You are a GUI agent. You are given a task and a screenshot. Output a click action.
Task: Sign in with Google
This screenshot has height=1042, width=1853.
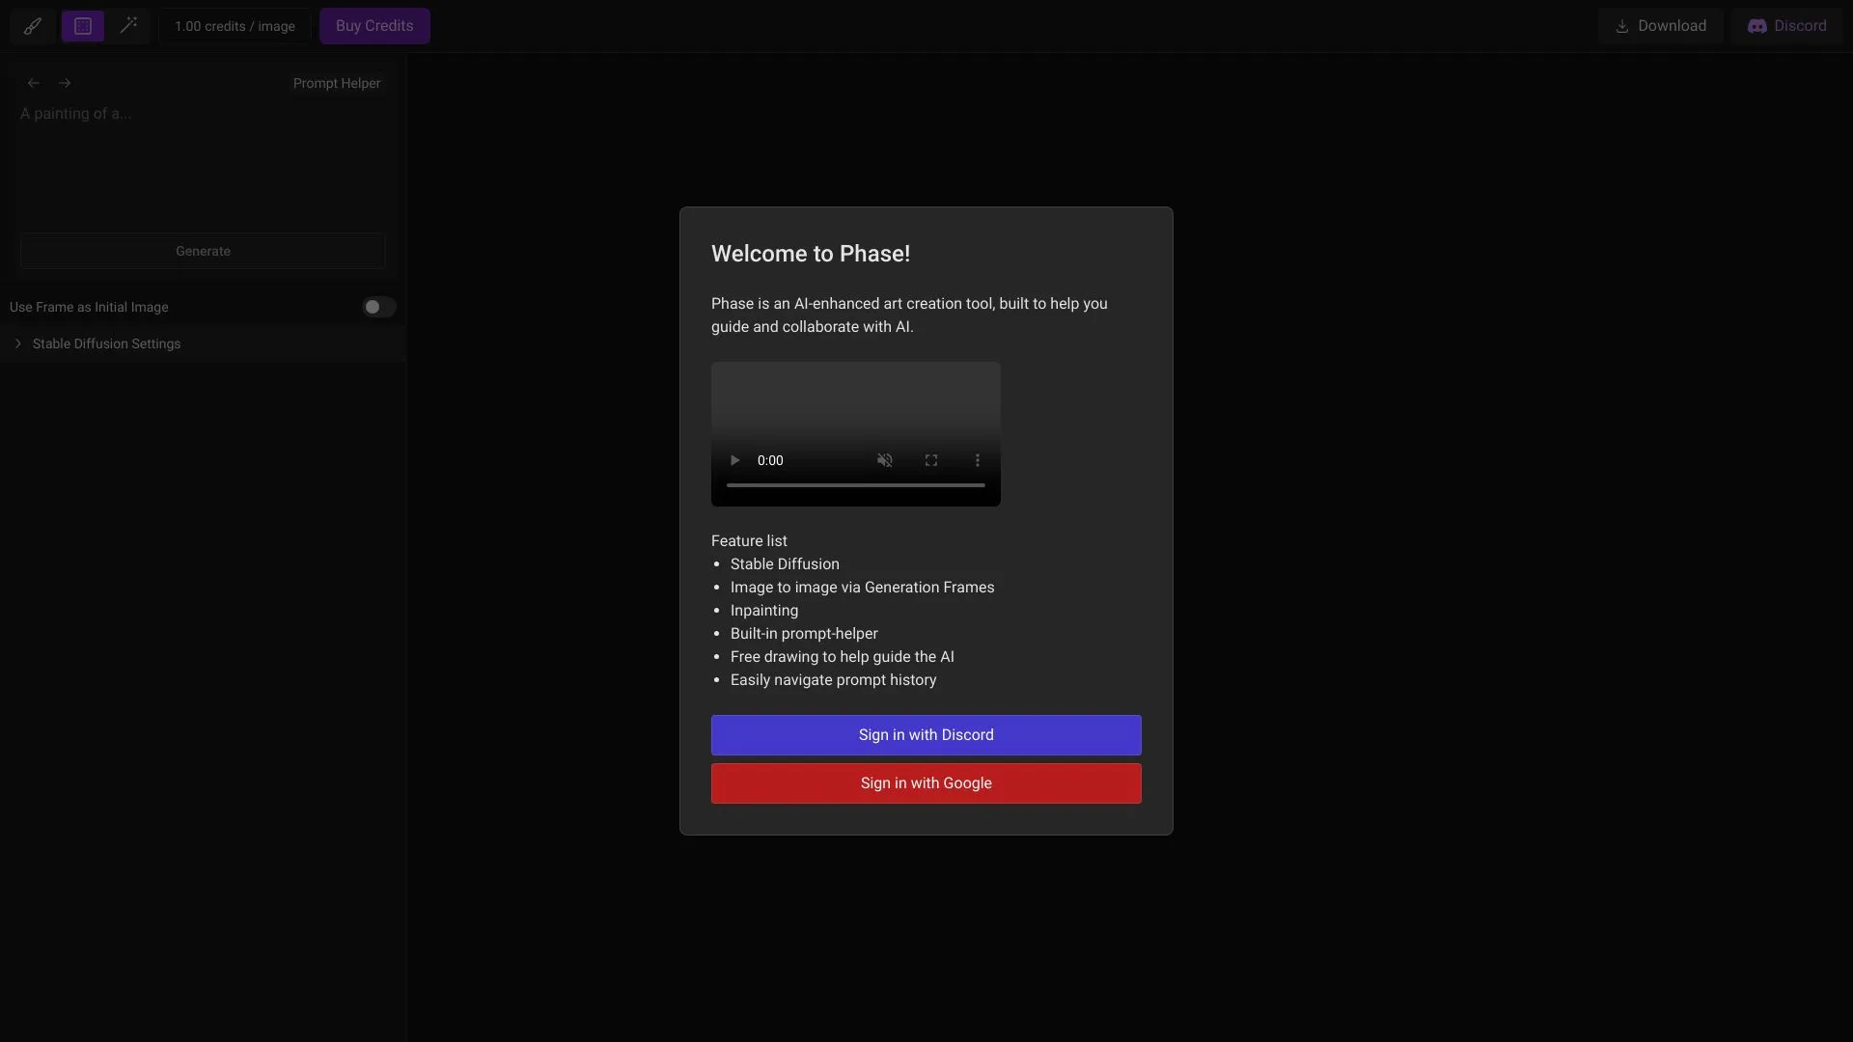click(926, 783)
